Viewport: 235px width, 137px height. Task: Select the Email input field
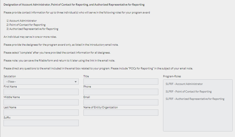pos(121,102)
